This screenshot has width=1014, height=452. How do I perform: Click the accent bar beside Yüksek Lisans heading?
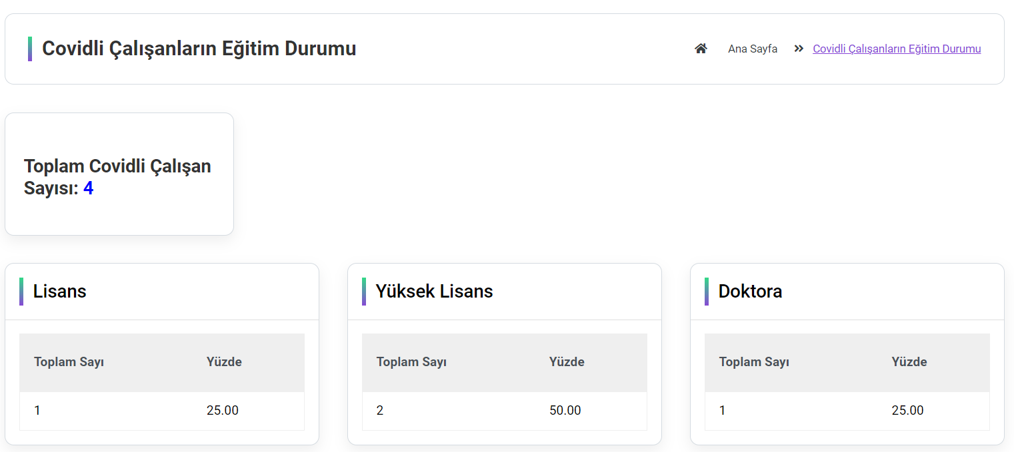(x=365, y=291)
